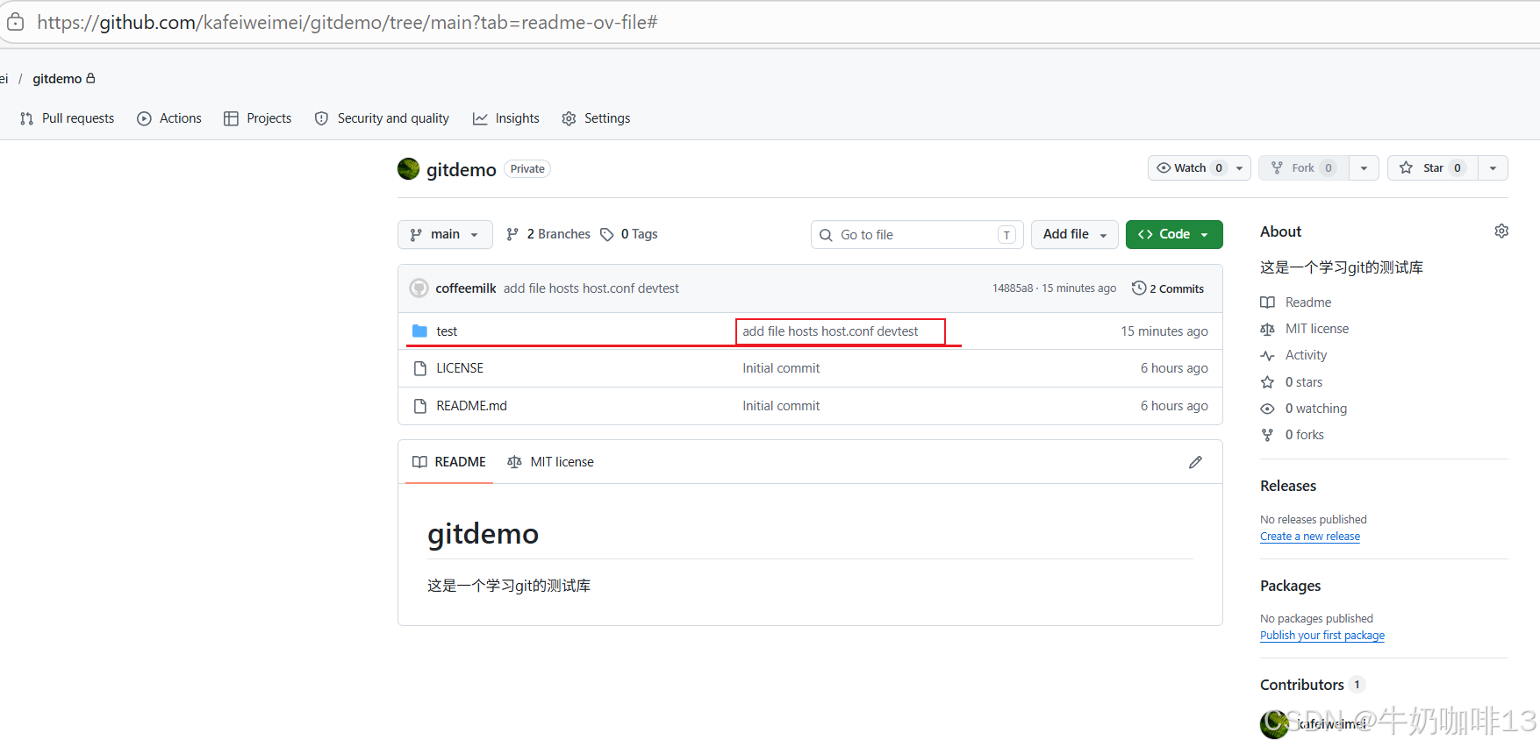1540x747 pixels.
Task: Open the README.md file
Action: click(471, 406)
